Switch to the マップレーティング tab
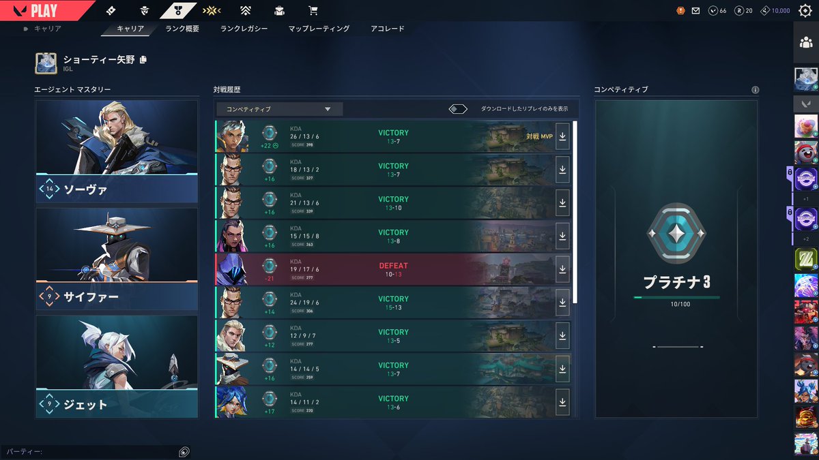The image size is (819, 460). (319, 29)
